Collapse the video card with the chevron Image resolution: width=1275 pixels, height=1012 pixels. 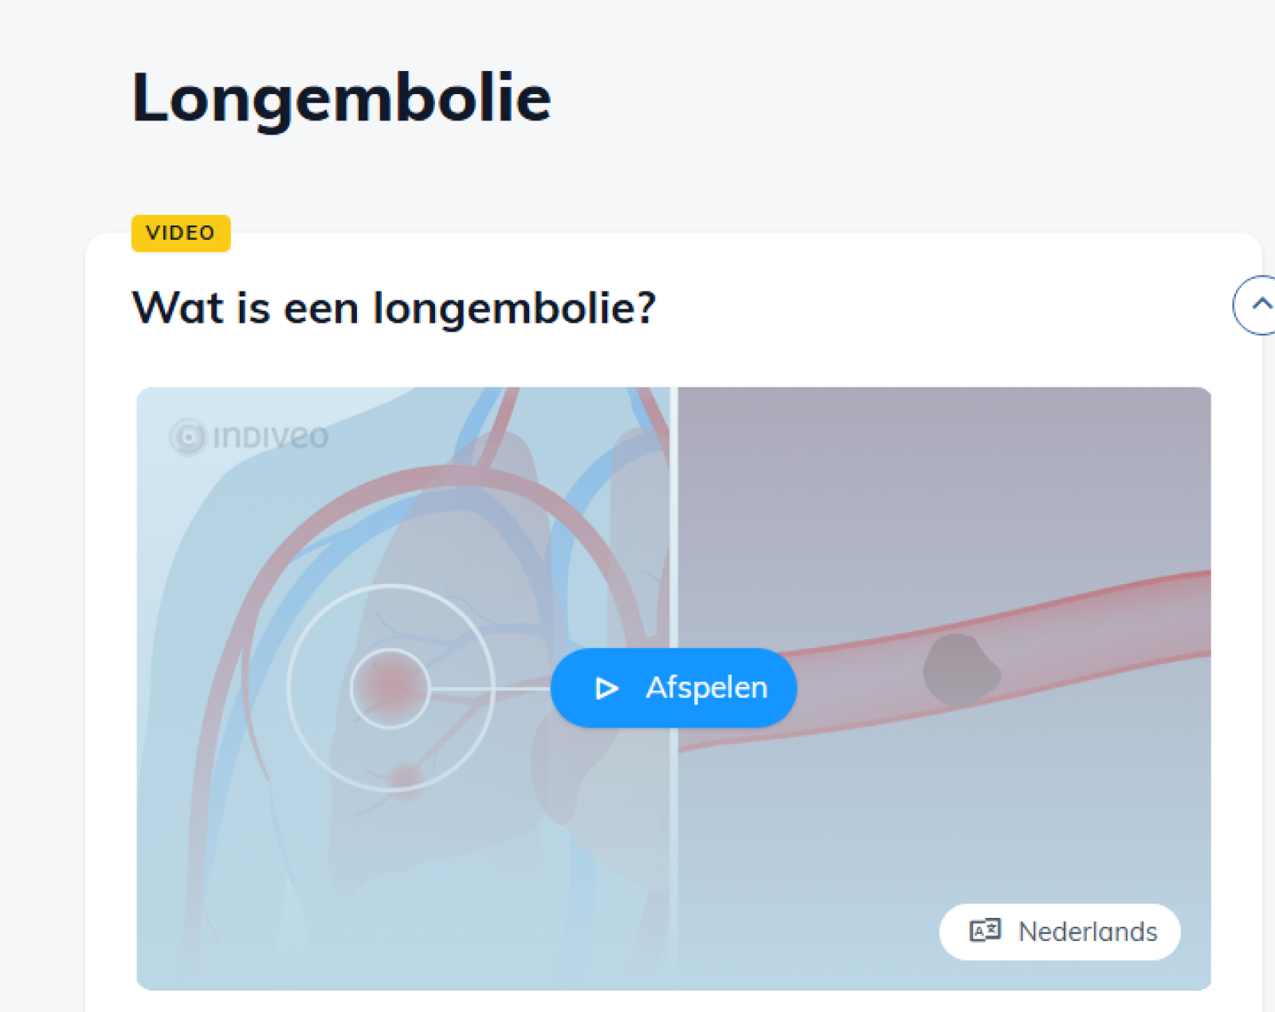(1256, 304)
